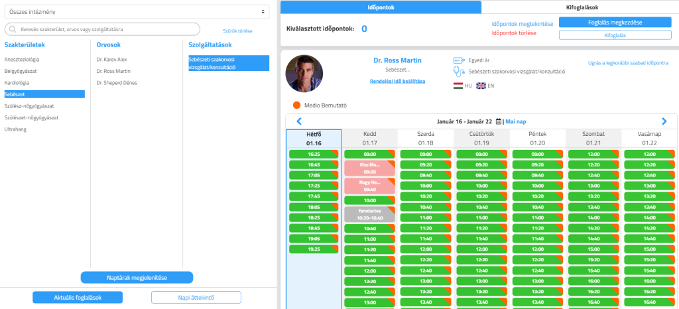679x309 pixels.
Task: Select Dr. Ross Martin in doctors list
Action: point(113,71)
